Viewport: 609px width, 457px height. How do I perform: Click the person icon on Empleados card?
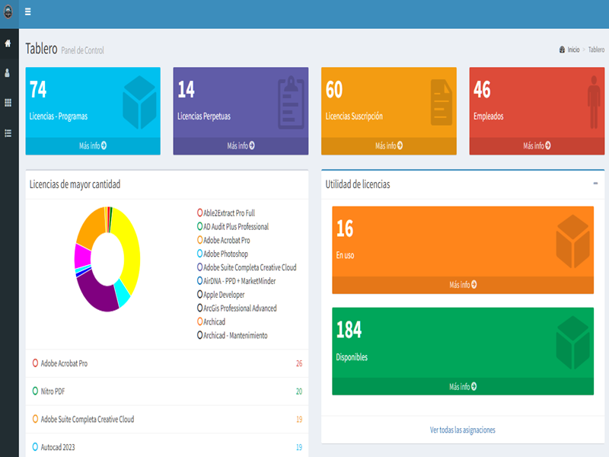click(593, 101)
